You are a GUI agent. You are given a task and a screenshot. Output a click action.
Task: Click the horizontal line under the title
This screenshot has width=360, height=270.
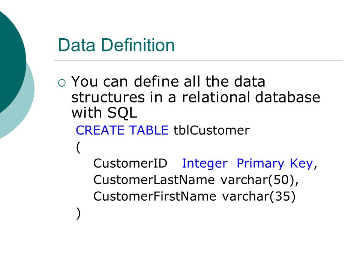click(x=198, y=60)
